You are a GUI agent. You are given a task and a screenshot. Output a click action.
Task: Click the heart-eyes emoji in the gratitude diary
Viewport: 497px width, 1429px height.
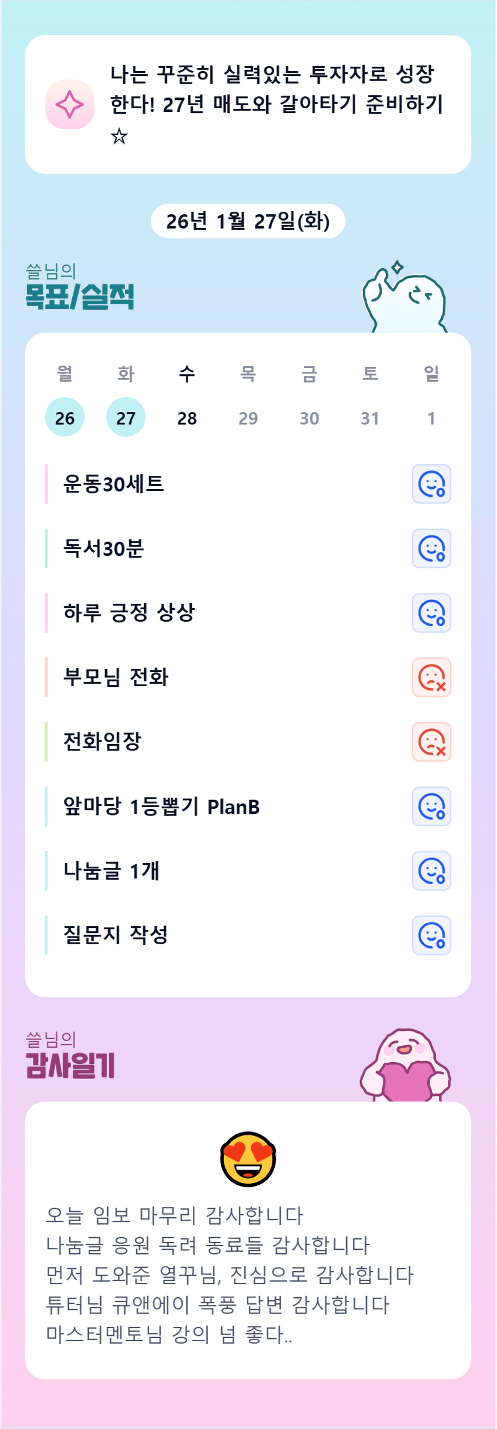248,1159
